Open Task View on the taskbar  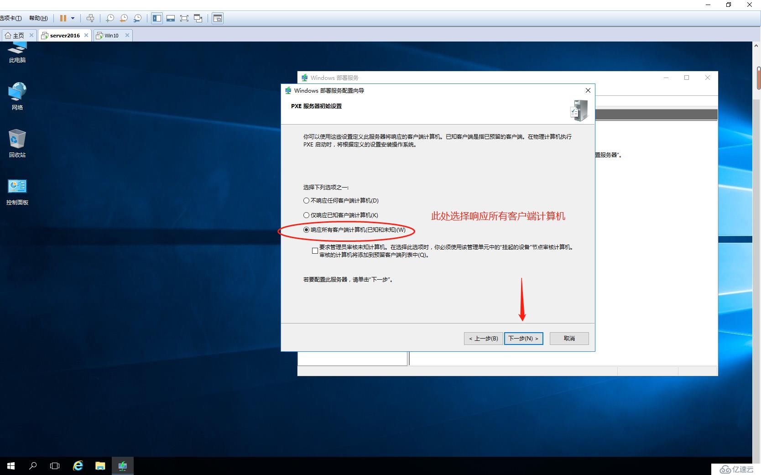pyautogui.click(x=55, y=466)
